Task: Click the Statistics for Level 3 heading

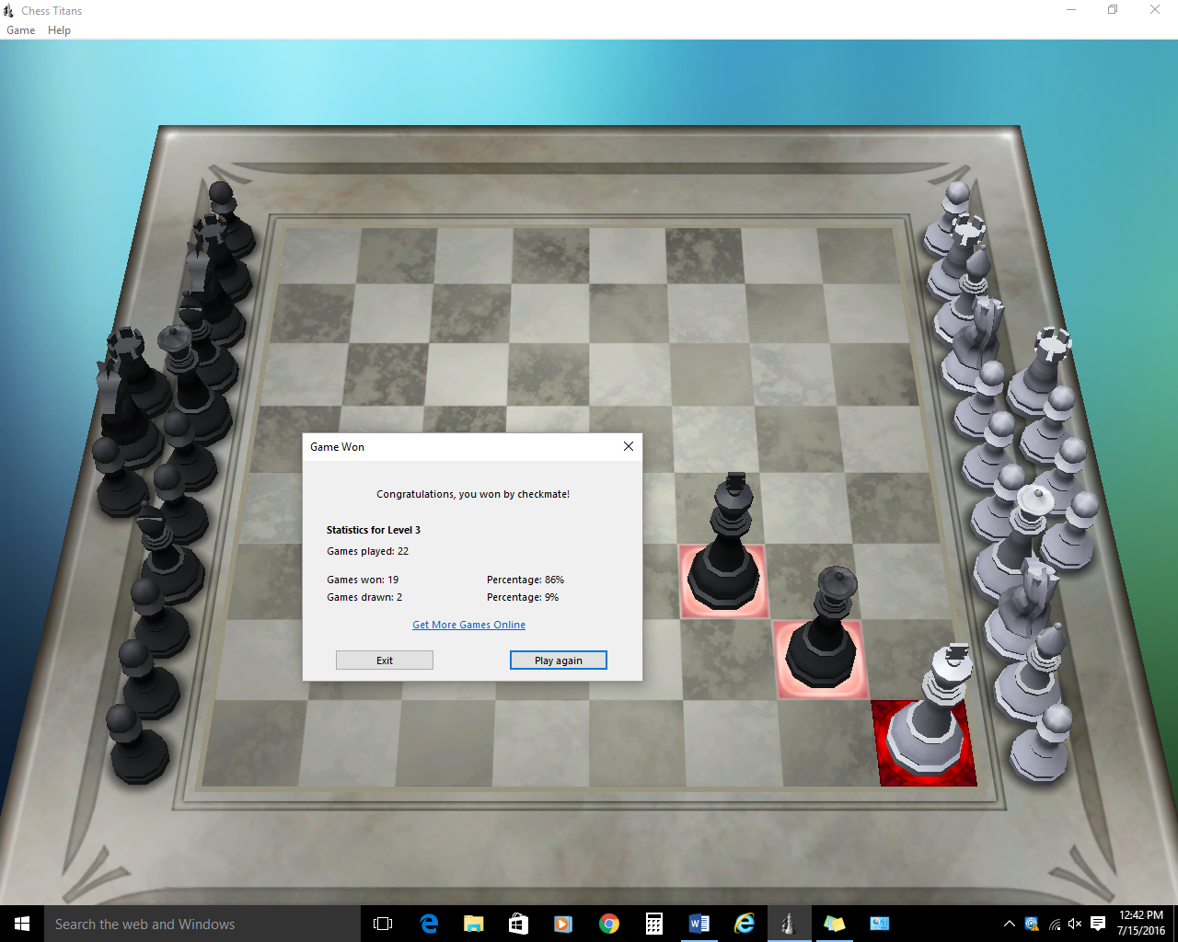Action: tap(374, 530)
